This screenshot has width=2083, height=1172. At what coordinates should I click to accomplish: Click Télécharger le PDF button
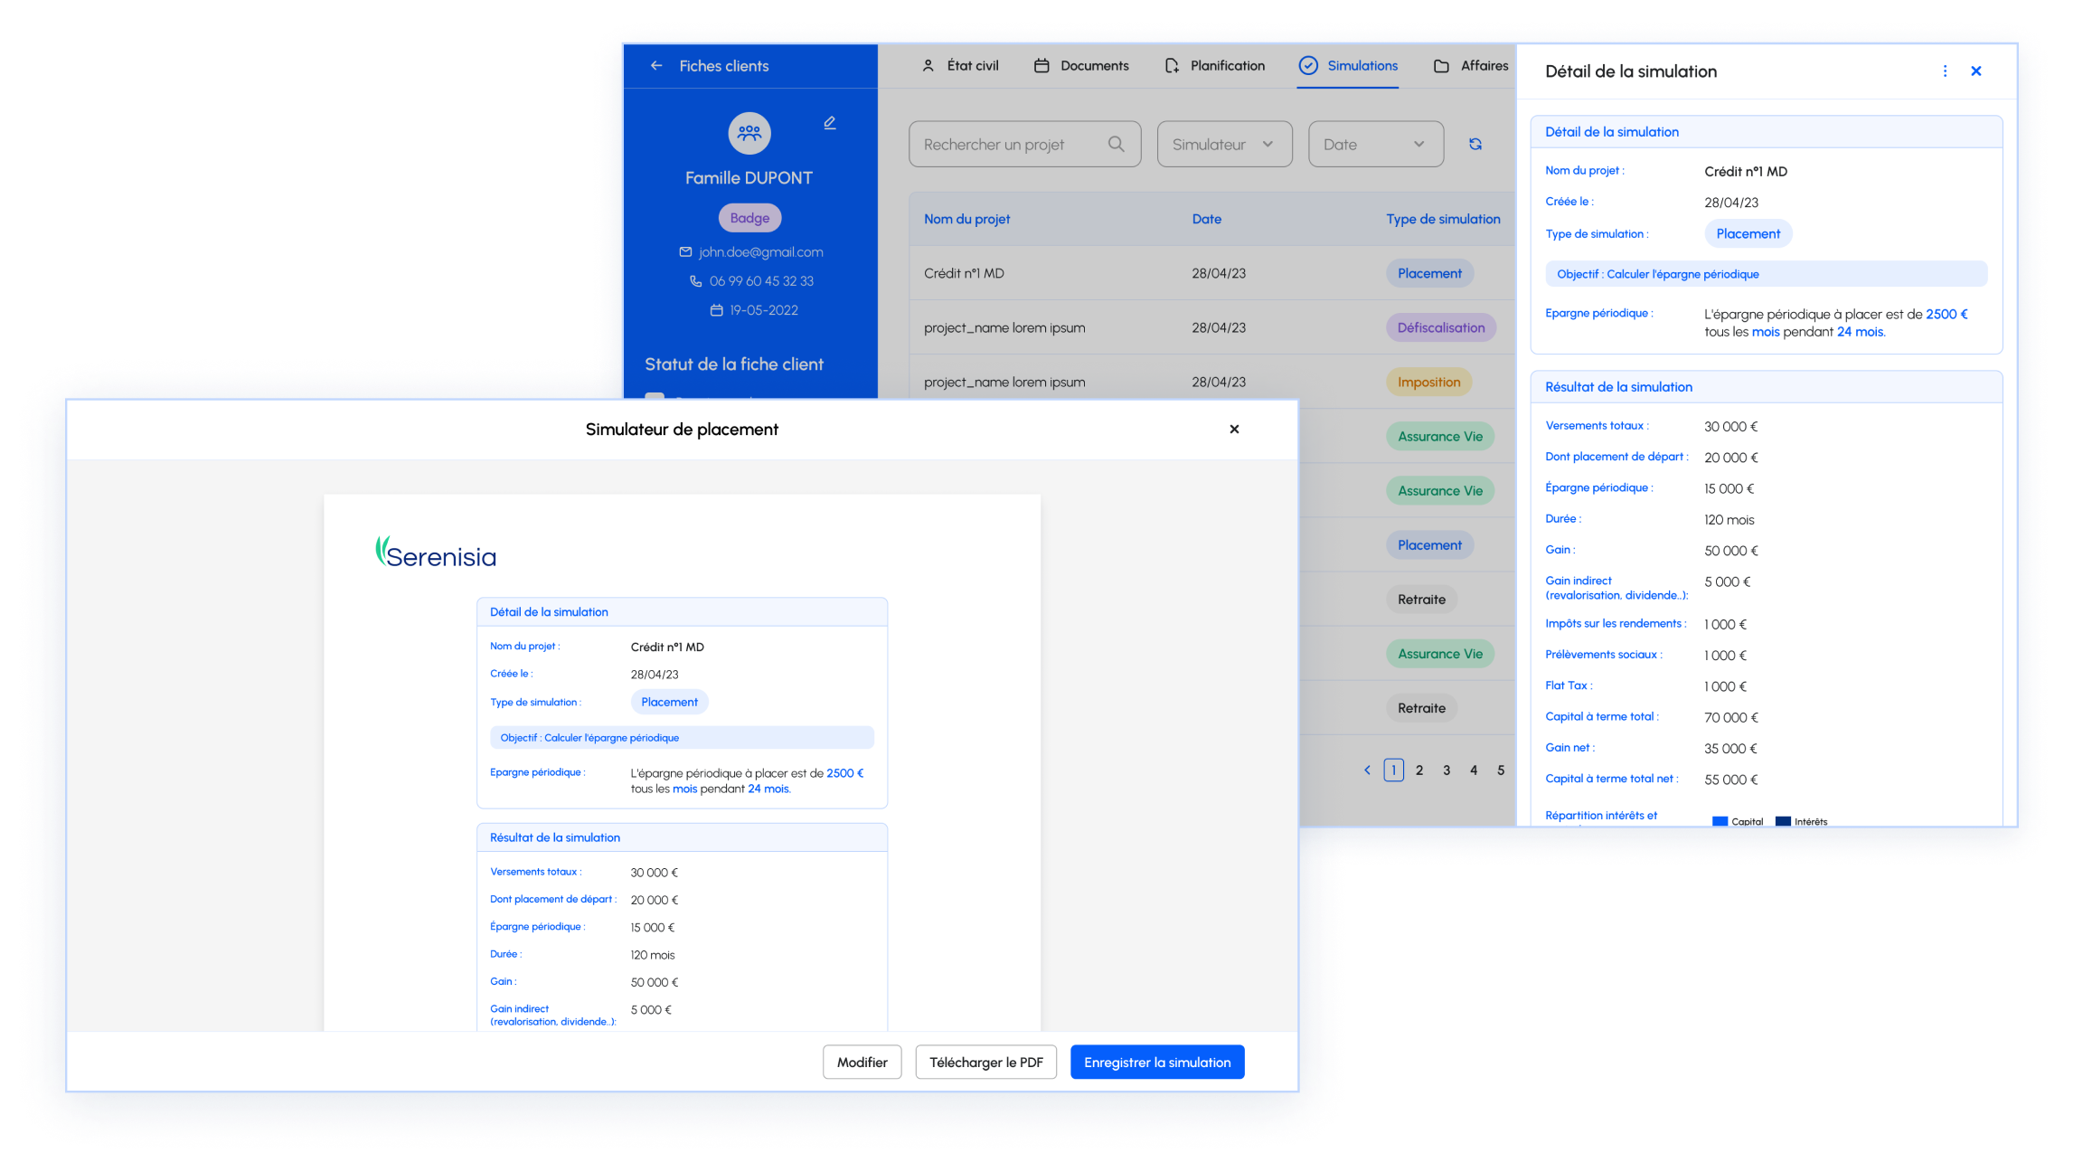[x=987, y=1062]
